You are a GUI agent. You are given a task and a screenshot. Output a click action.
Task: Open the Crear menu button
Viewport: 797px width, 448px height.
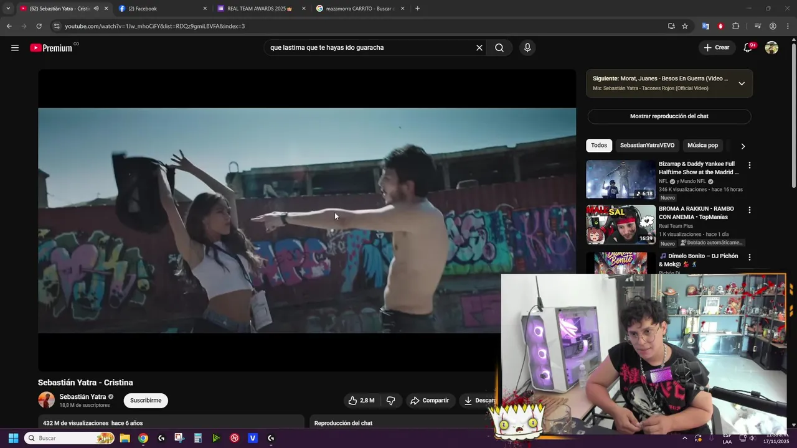pyautogui.click(x=717, y=48)
